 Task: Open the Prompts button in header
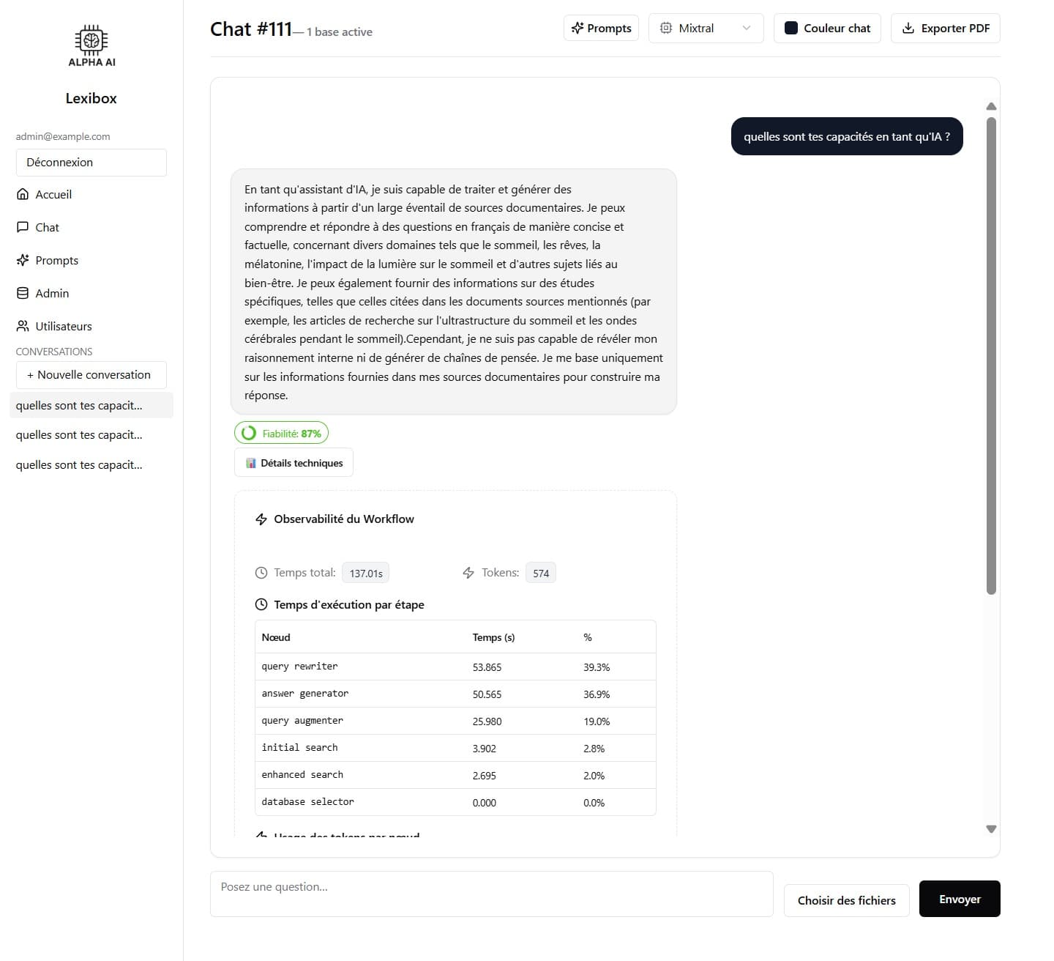tap(601, 29)
